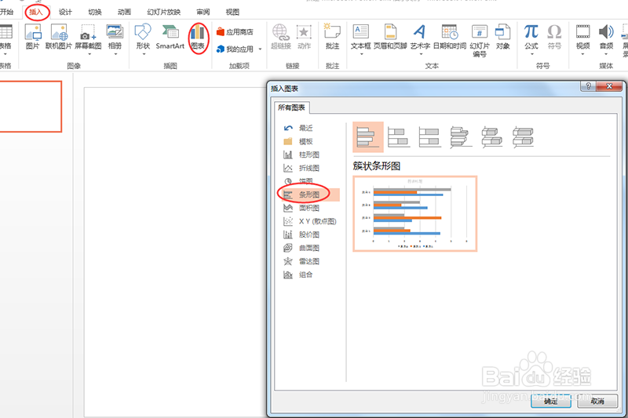
Task: Open the 应用商店 app store
Action: pos(235,32)
